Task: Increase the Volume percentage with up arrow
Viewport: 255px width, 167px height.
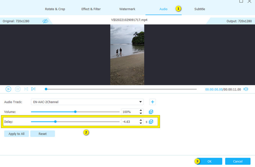Action: click(x=141, y=110)
